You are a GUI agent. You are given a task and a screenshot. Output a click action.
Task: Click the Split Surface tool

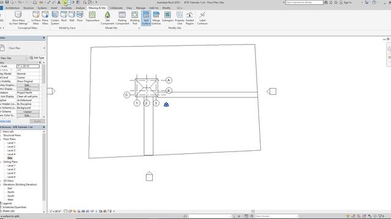click(x=146, y=18)
